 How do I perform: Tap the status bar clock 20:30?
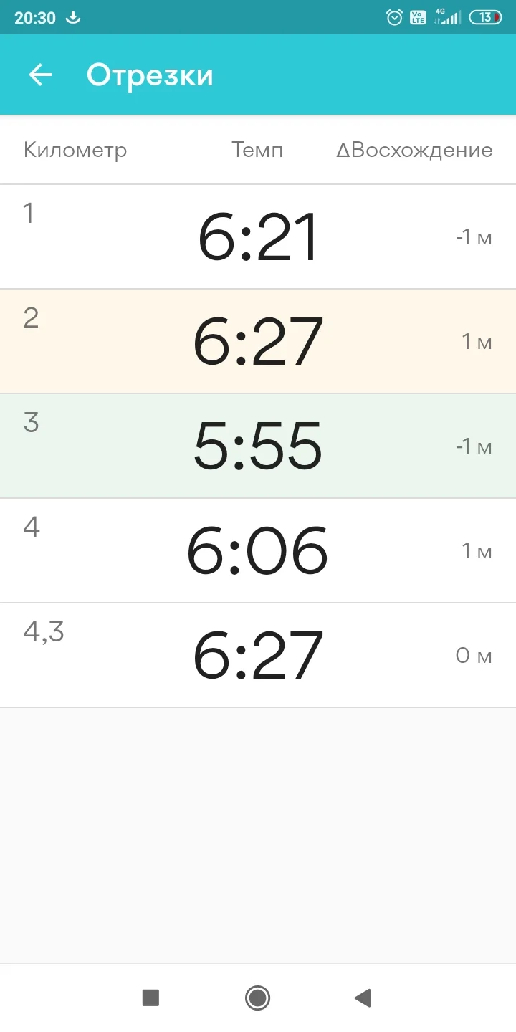[35, 18]
